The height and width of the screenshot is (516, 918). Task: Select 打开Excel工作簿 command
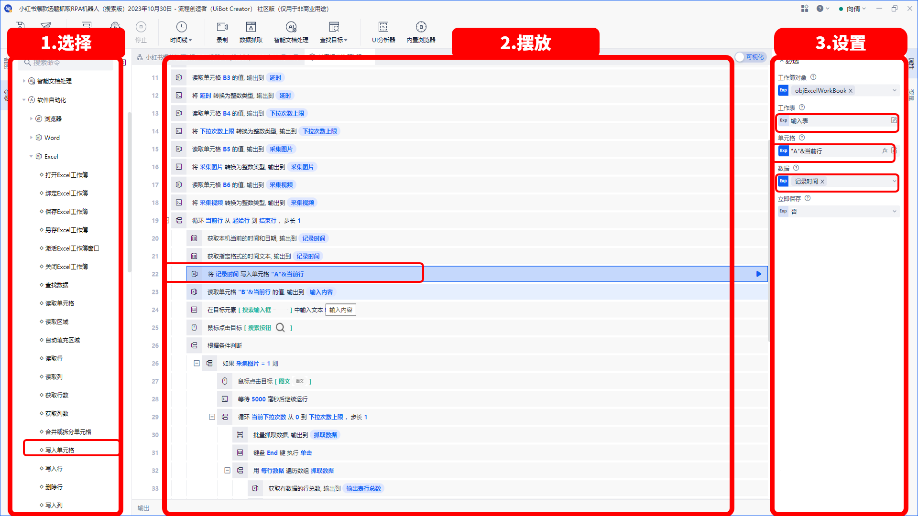point(66,175)
